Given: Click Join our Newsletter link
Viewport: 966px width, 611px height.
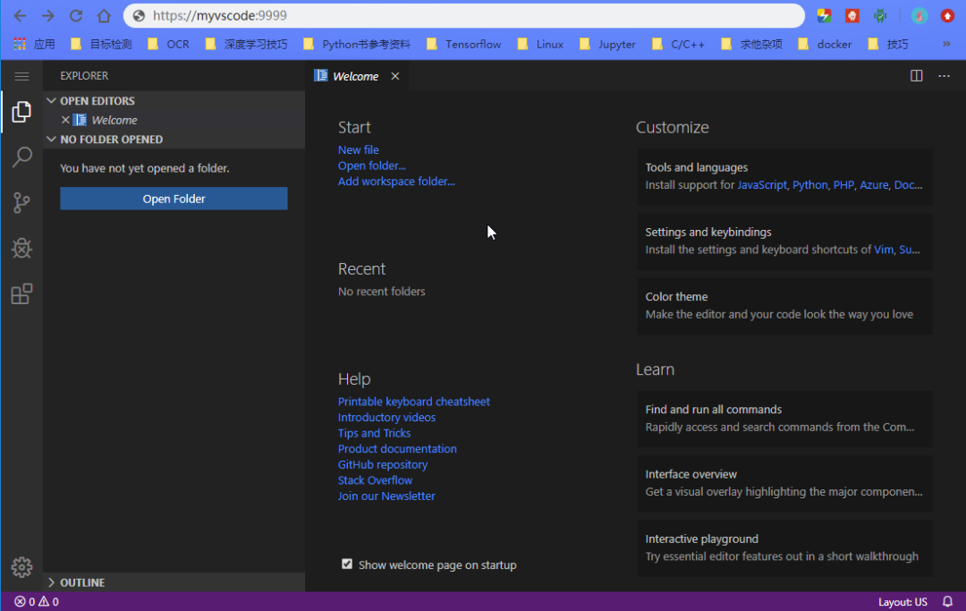Looking at the screenshot, I should (386, 496).
